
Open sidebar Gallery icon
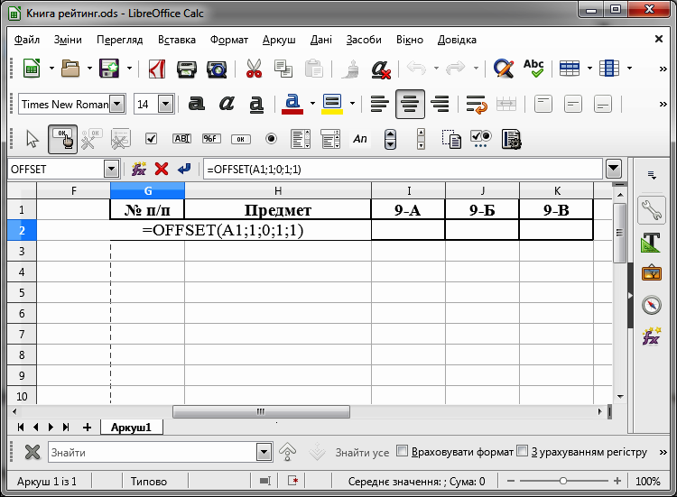[651, 273]
